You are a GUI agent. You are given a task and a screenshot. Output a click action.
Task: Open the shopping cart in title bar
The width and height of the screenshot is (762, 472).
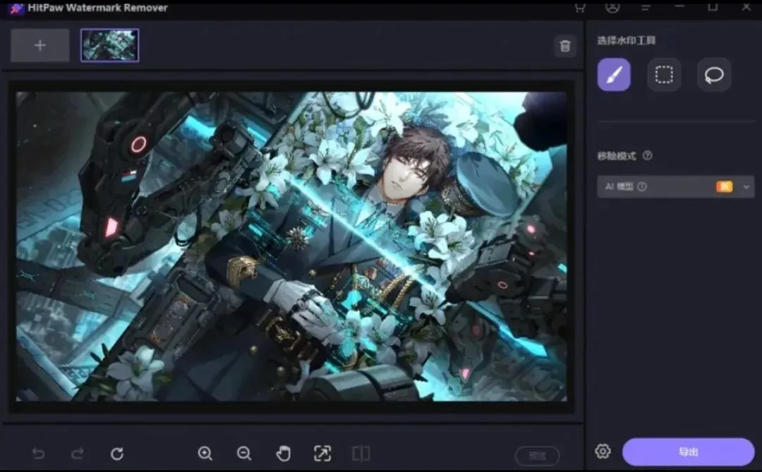tap(579, 7)
